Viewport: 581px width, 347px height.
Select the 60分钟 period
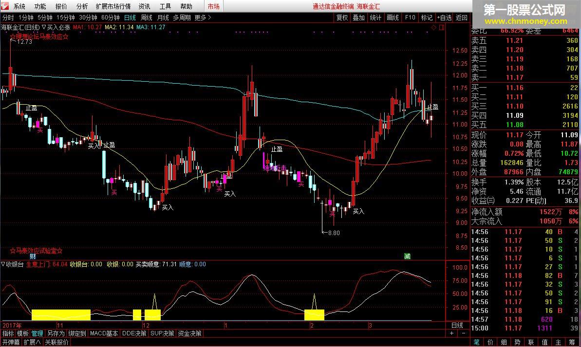[110, 18]
